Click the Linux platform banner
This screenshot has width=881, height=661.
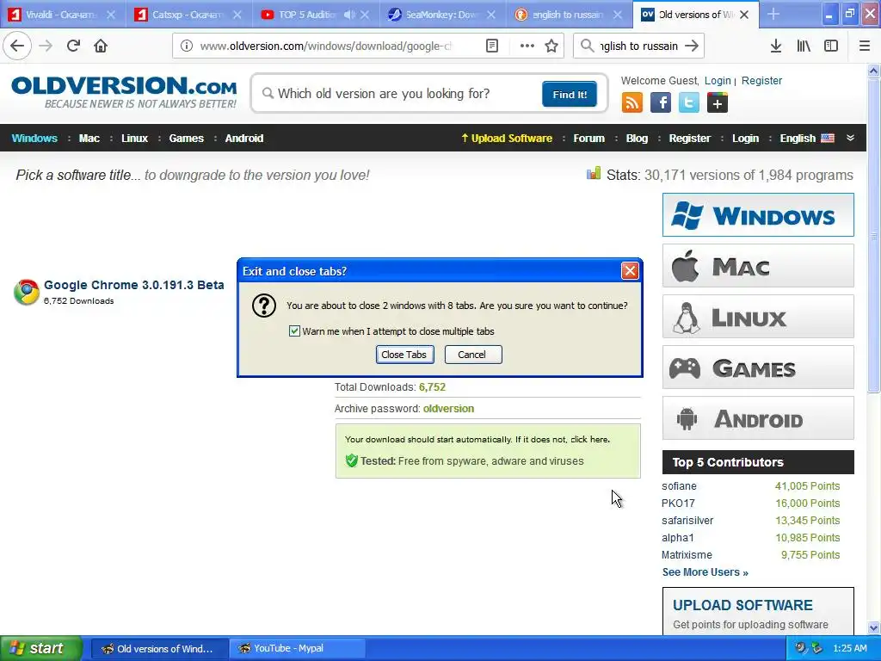pyautogui.click(x=758, y=317)
